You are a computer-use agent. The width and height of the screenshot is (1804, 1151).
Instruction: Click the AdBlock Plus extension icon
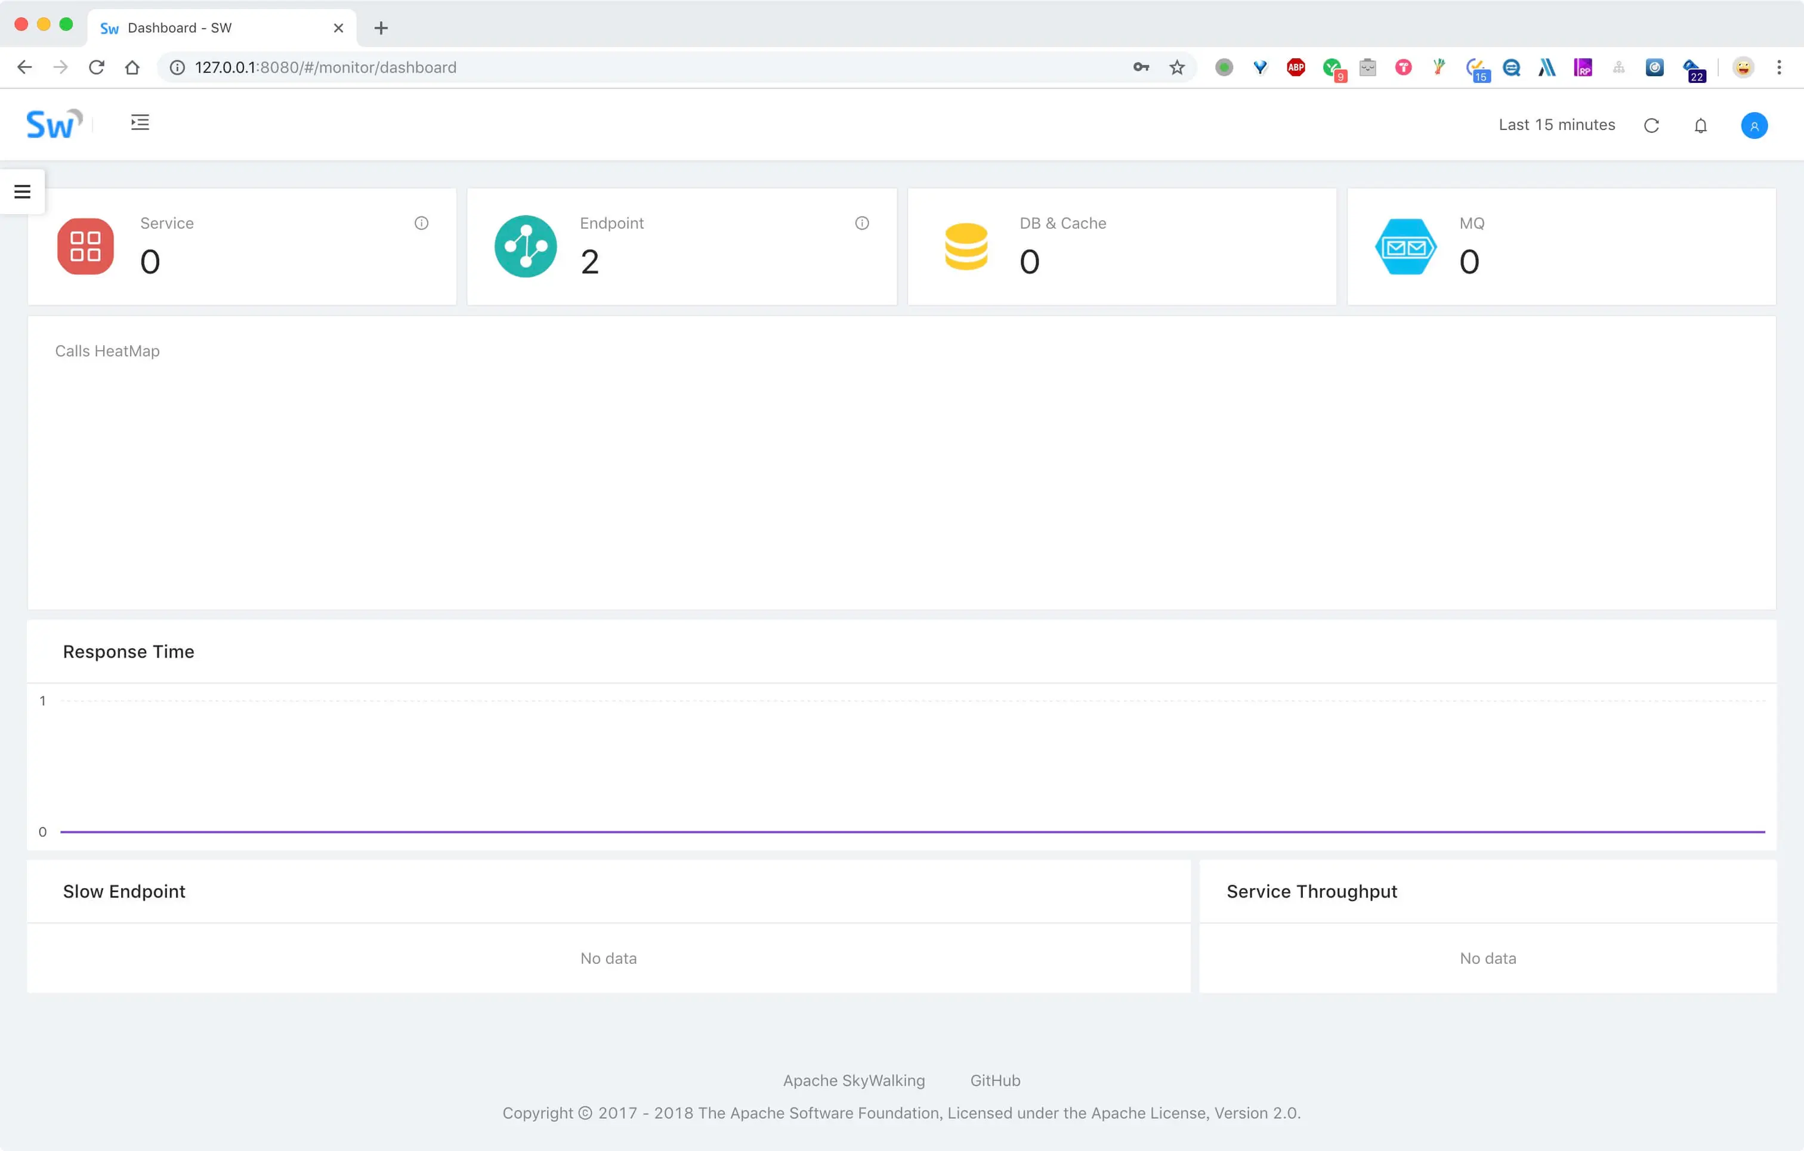coord(1295,67)
